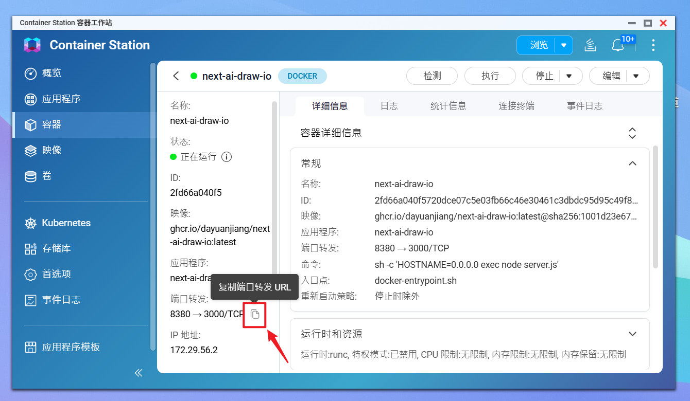Screen dimensions: 690x401
Task: Open the three-dot more menu
Action: 653,45
